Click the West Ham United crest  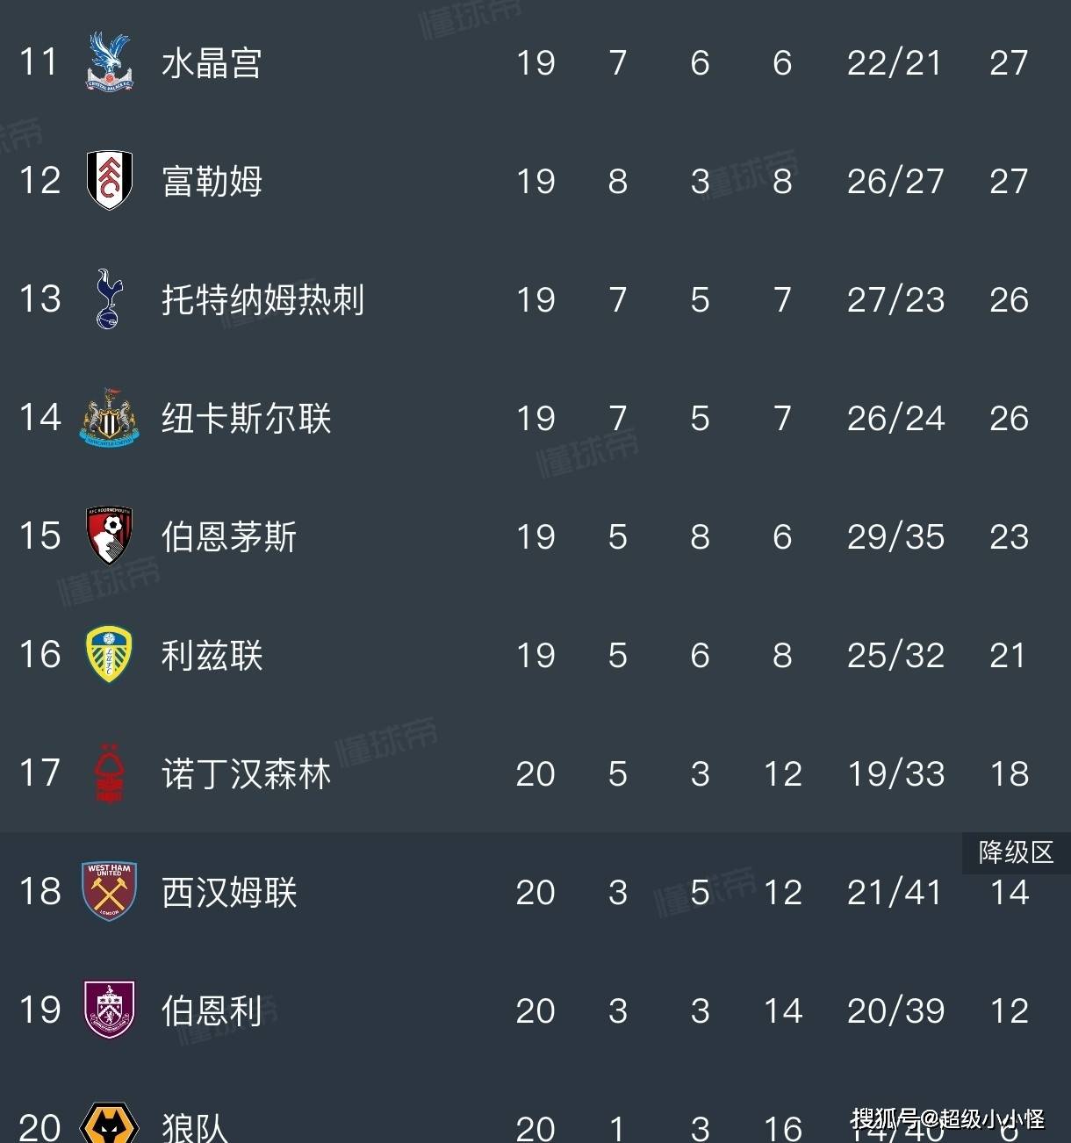(x=110, y=892)
